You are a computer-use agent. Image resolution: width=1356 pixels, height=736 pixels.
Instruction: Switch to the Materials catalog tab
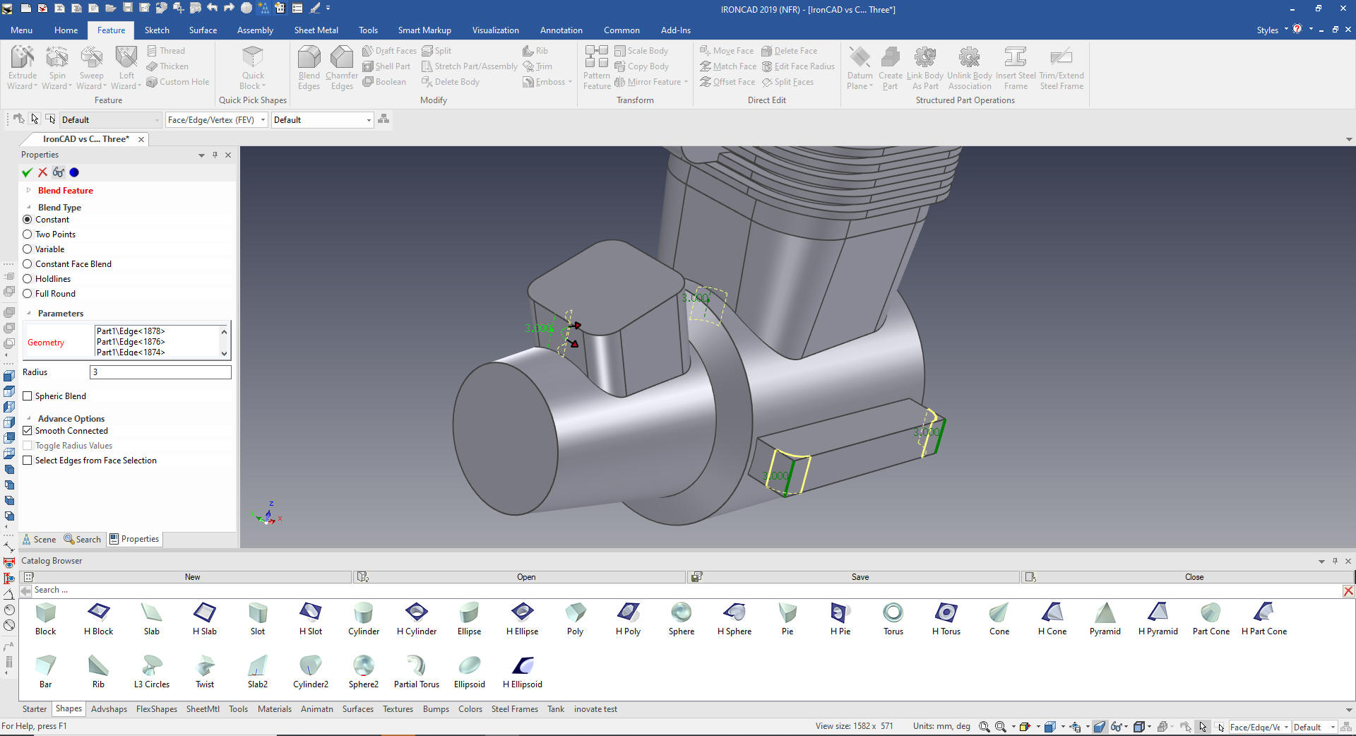click(274, 709)
